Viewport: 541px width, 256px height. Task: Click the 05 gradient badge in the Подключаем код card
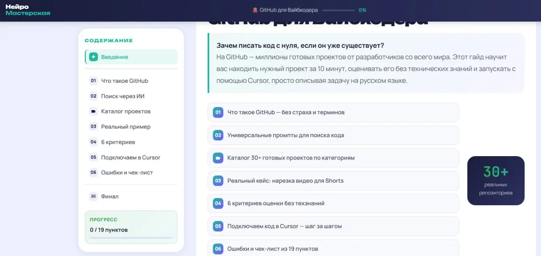point(218,226)
